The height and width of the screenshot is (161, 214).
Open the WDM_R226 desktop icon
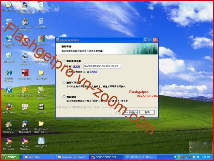41,142
